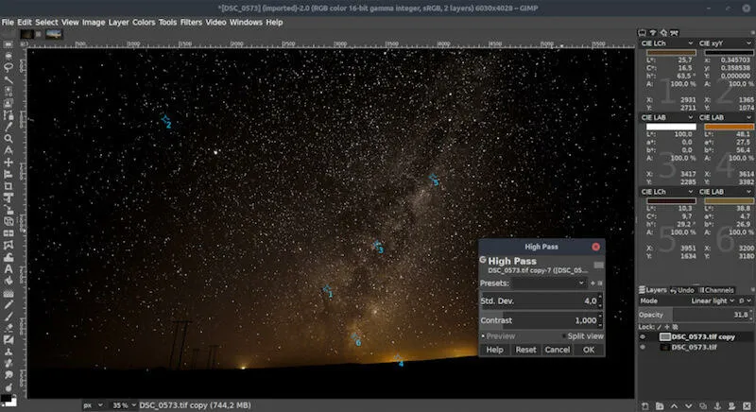Click the anchor floating layer icon
756x412 pixels.
click(x=716, y=404)
